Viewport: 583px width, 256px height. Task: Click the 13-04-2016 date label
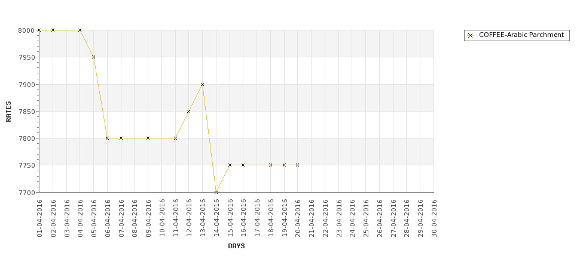pyautogui.click(x=203, y=218)
